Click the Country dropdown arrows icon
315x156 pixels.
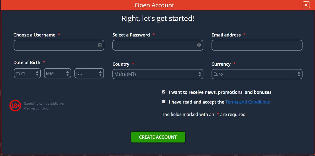(200, 74)
